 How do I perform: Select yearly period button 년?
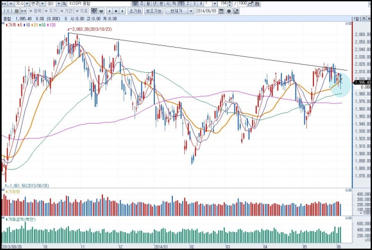(155, 4)
